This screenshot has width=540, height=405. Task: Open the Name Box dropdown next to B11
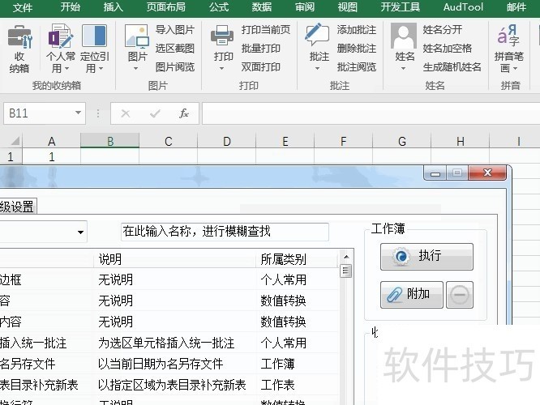coord(78,113)
